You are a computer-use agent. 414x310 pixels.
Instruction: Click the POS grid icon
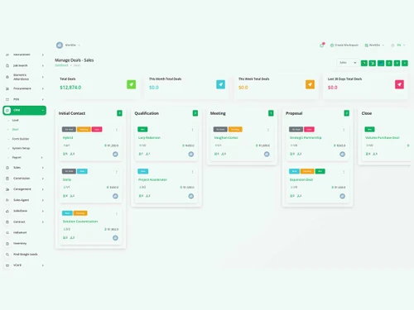click(x=7, y=99)
